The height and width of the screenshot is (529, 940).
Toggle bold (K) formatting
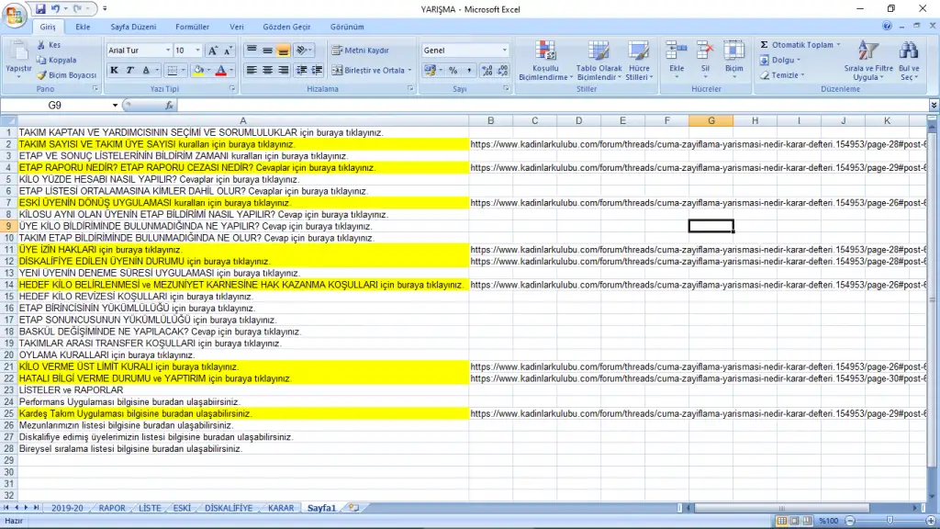click(115, 71)
